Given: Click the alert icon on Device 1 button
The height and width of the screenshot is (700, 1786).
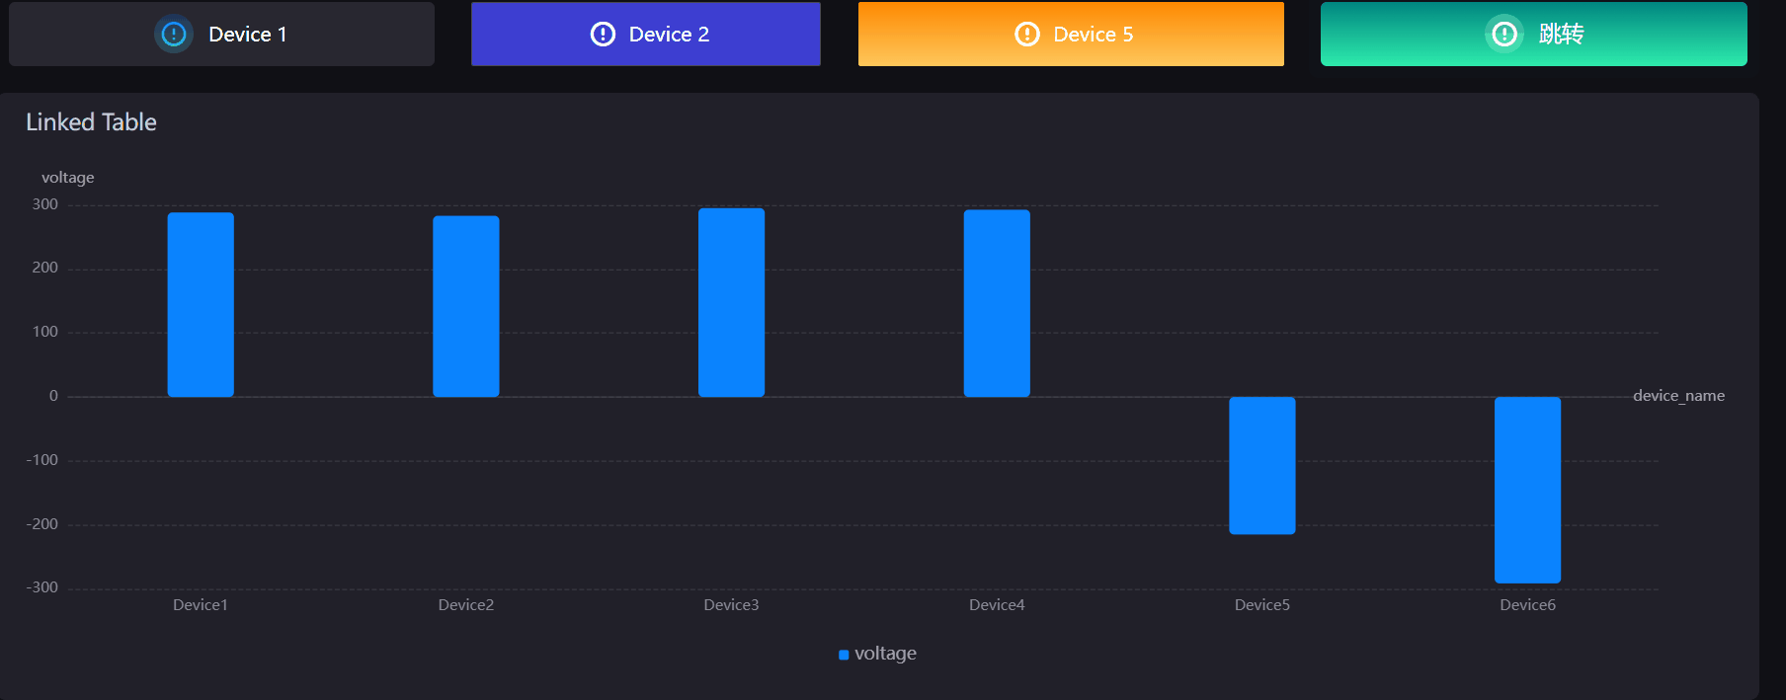Looking at the screenshot, I should [x=174, y=35].
